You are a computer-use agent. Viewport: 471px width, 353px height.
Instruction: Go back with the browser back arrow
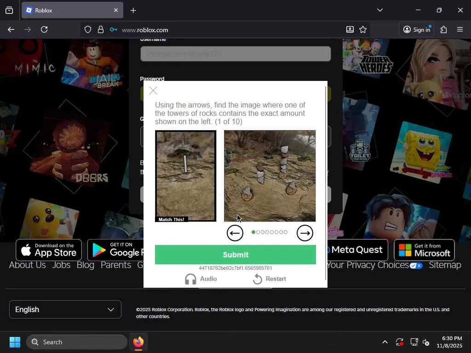pos(11,29)
